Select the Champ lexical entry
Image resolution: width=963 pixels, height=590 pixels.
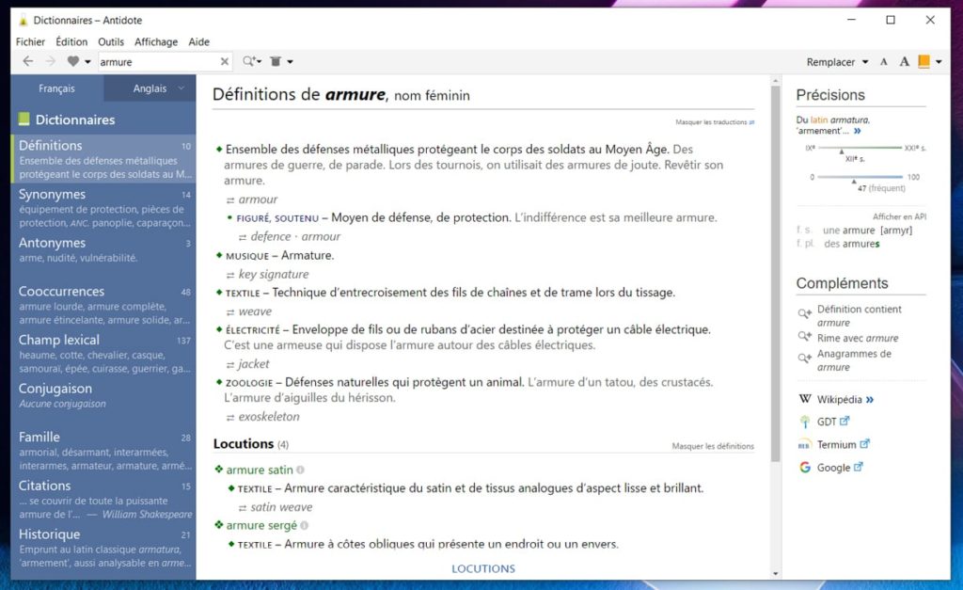click(x=103, y=354)
